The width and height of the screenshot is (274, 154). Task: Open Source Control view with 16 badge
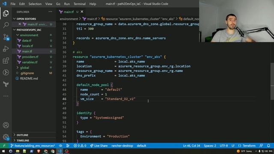coord(6,37)
